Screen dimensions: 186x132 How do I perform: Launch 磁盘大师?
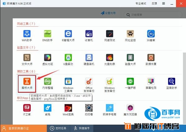pos(130,60)
